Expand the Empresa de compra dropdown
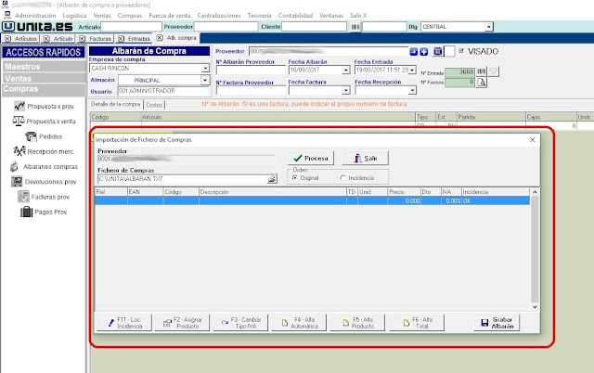 204,69
